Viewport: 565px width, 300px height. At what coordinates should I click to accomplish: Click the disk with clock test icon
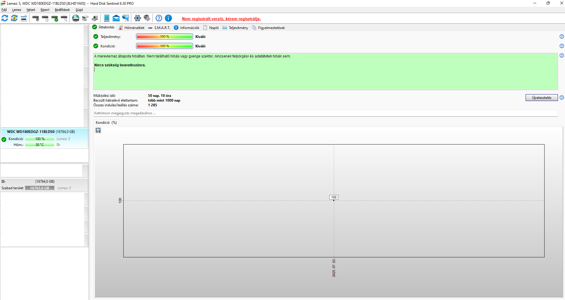[45, 18]
